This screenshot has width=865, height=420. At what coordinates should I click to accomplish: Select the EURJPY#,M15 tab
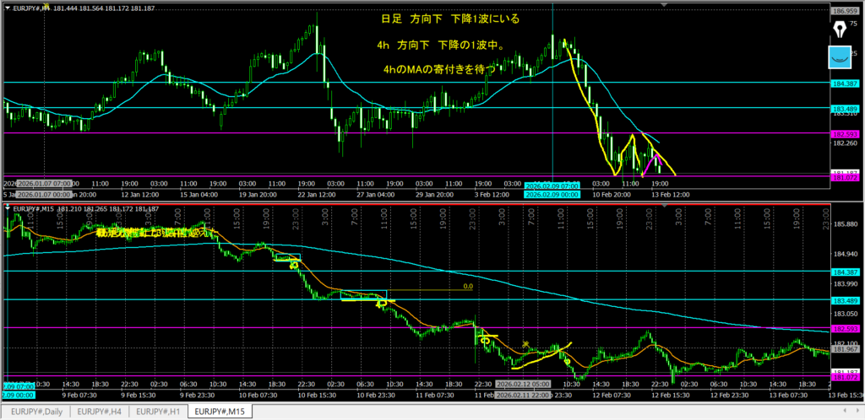[221, 412]
